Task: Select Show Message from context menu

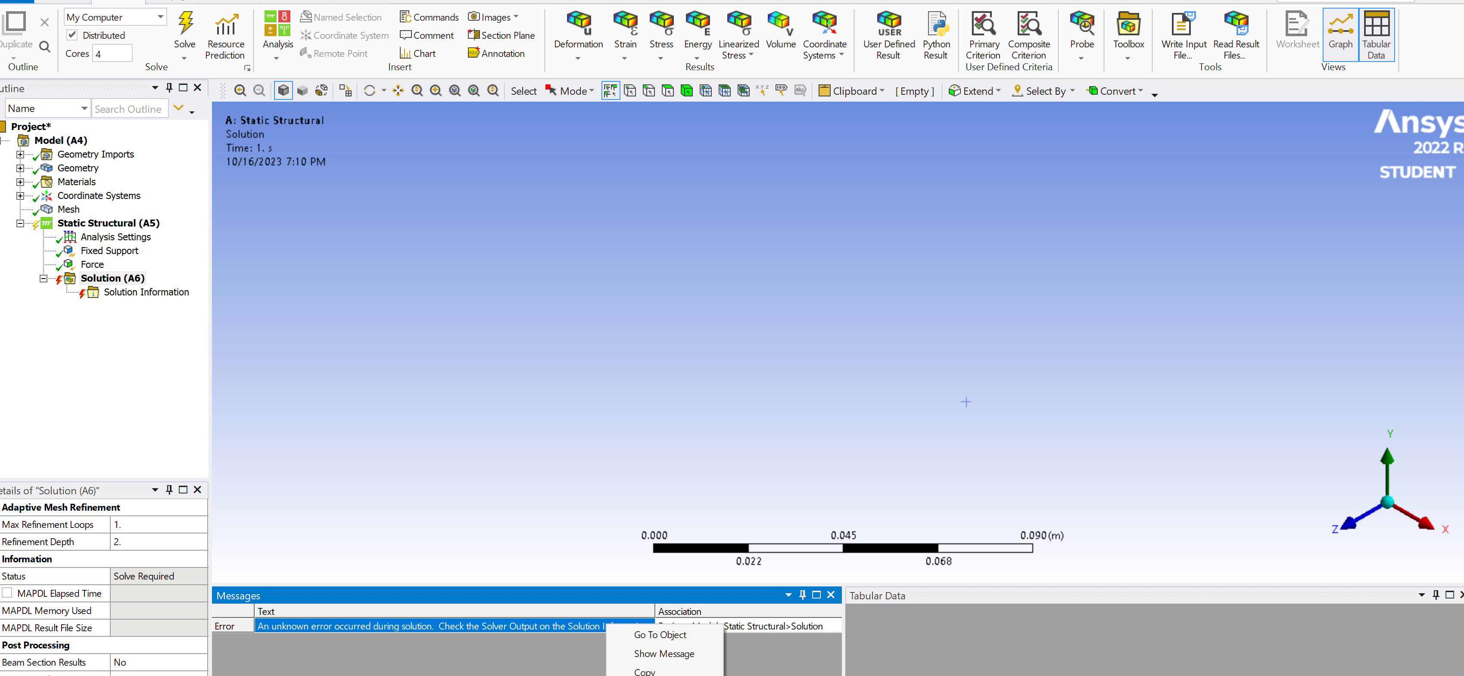Action: (664, 654)
